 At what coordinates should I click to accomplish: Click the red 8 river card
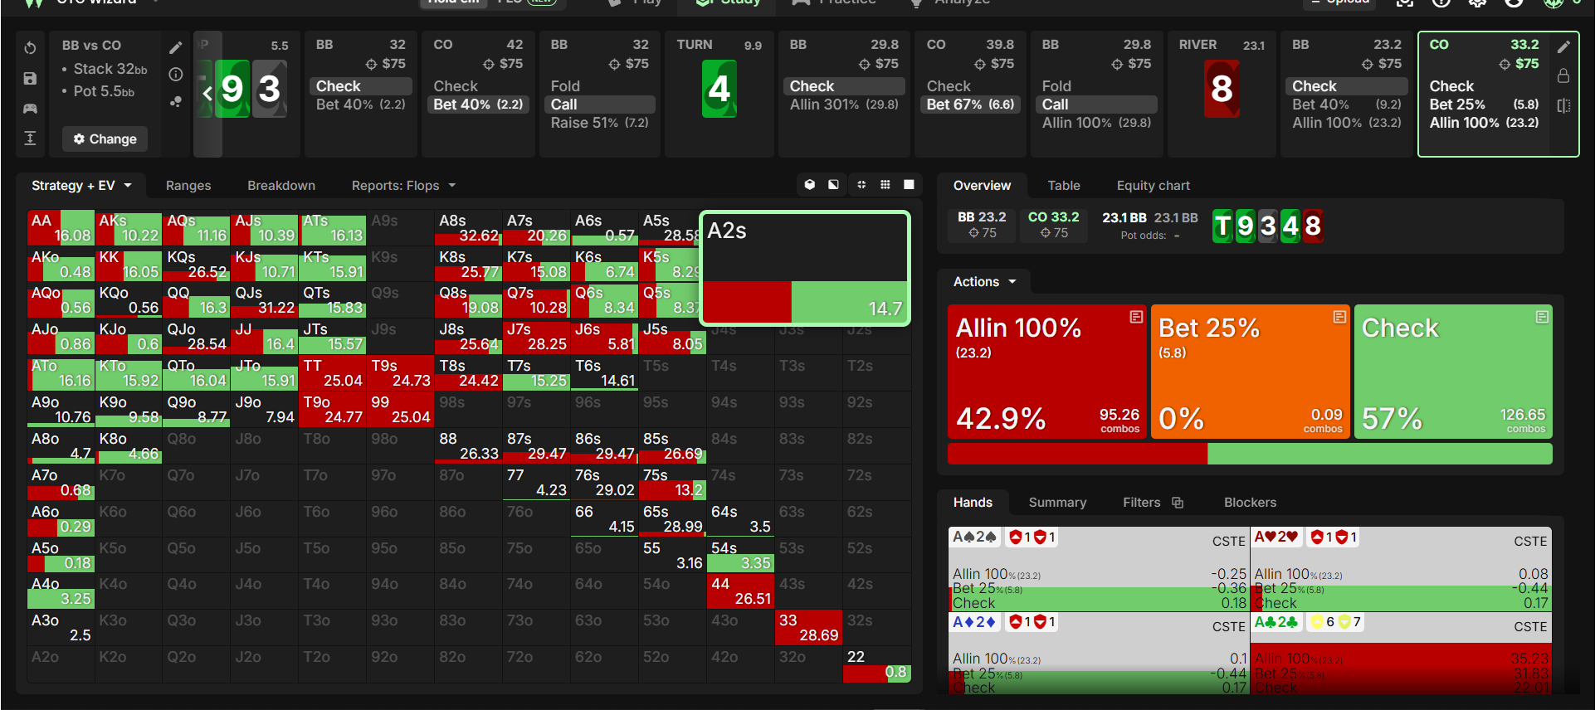pyautogui.click(x=1222, y=89)
